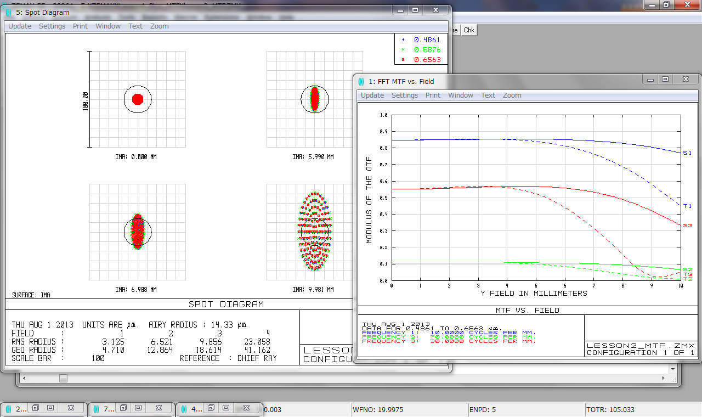Click the horizontal scrollbar thumb in the main window
The height and width of the screenshot is (417, 702).
tap(63, 378)
